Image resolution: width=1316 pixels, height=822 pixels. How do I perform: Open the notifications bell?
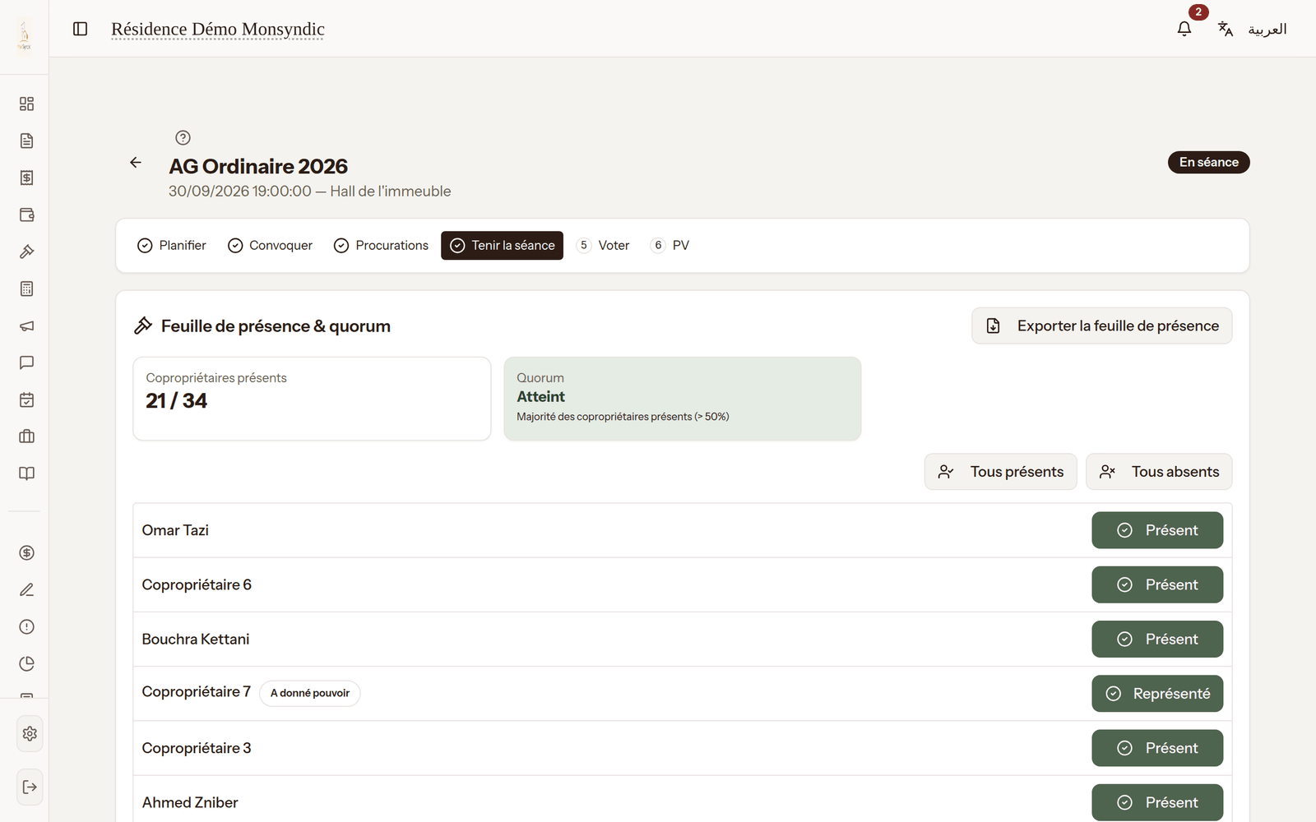[x=1184, y=29]
